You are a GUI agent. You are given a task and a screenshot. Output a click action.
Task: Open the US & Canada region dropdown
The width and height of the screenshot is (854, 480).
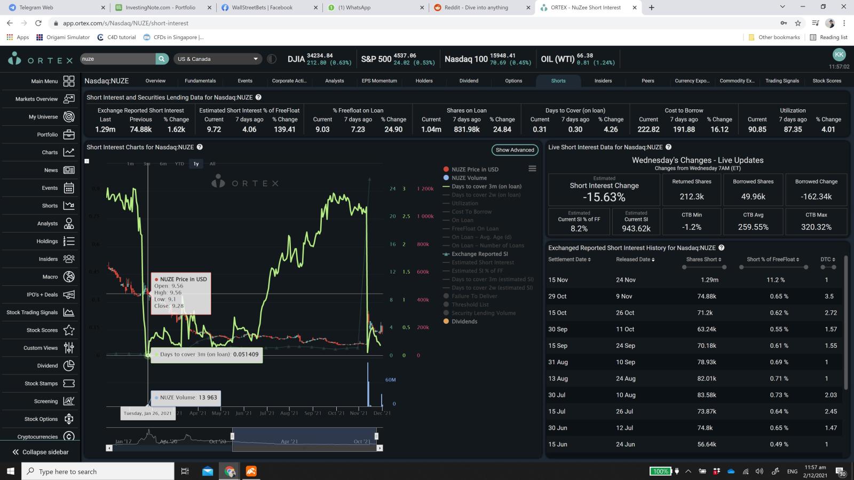218,59
